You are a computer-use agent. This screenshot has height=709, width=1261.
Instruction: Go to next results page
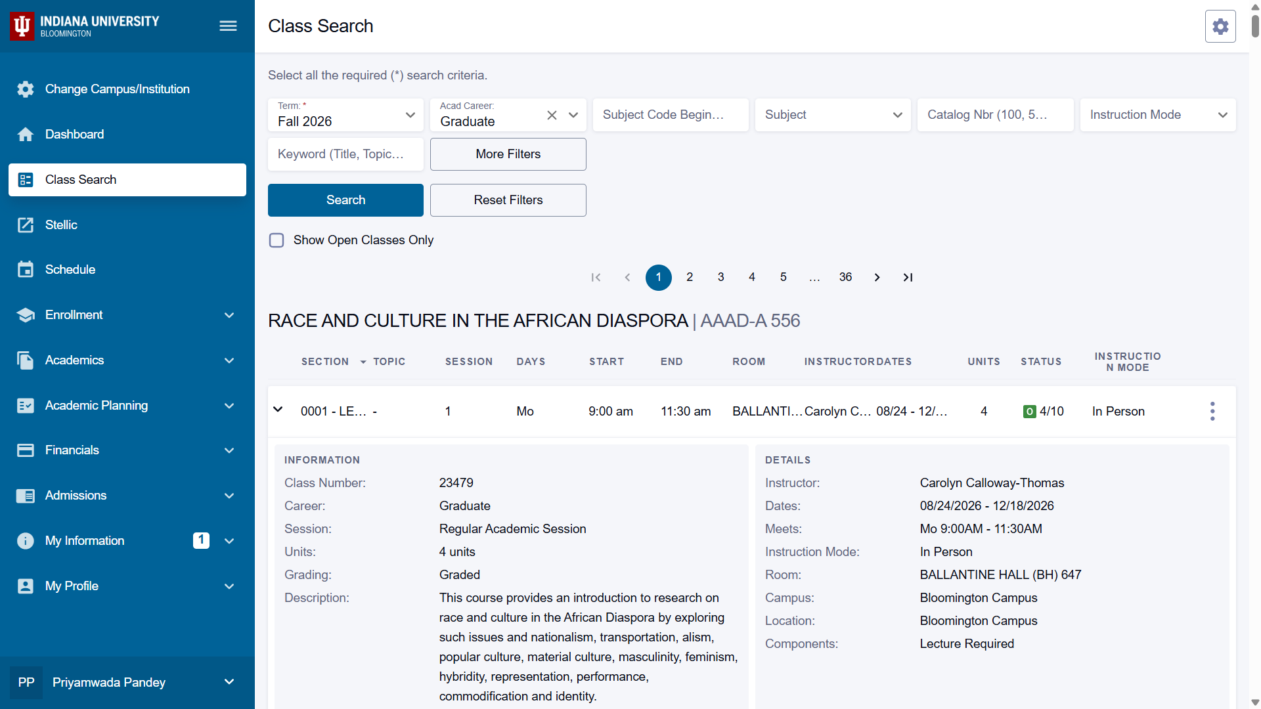pyautogui.click(x=877, y=278)
